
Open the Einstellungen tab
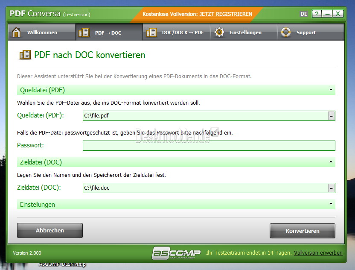click(244, 32)
